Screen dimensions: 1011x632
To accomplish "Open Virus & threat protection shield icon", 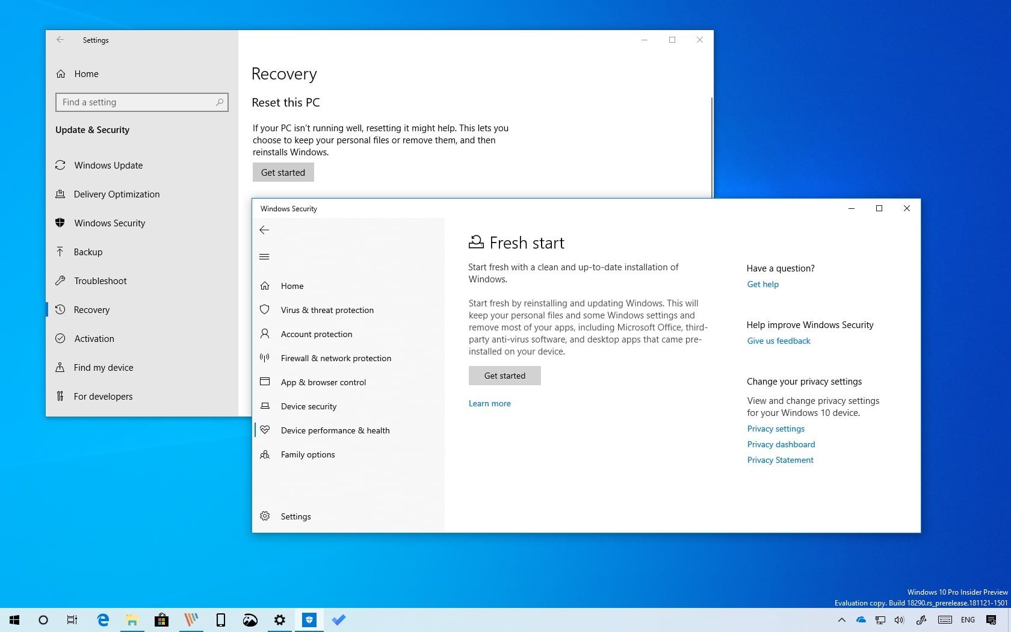I will [x=265, y=310].
